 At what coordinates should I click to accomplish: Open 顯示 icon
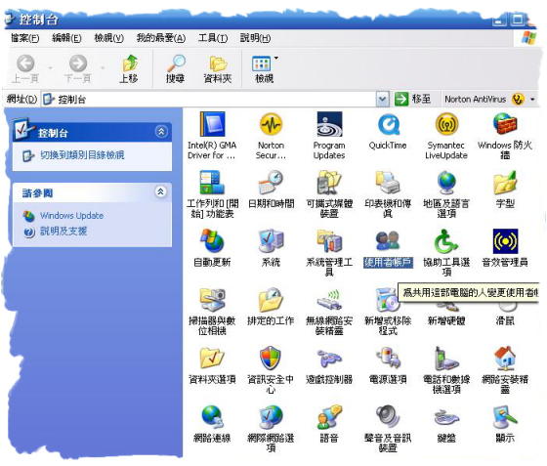pos(505,416)
